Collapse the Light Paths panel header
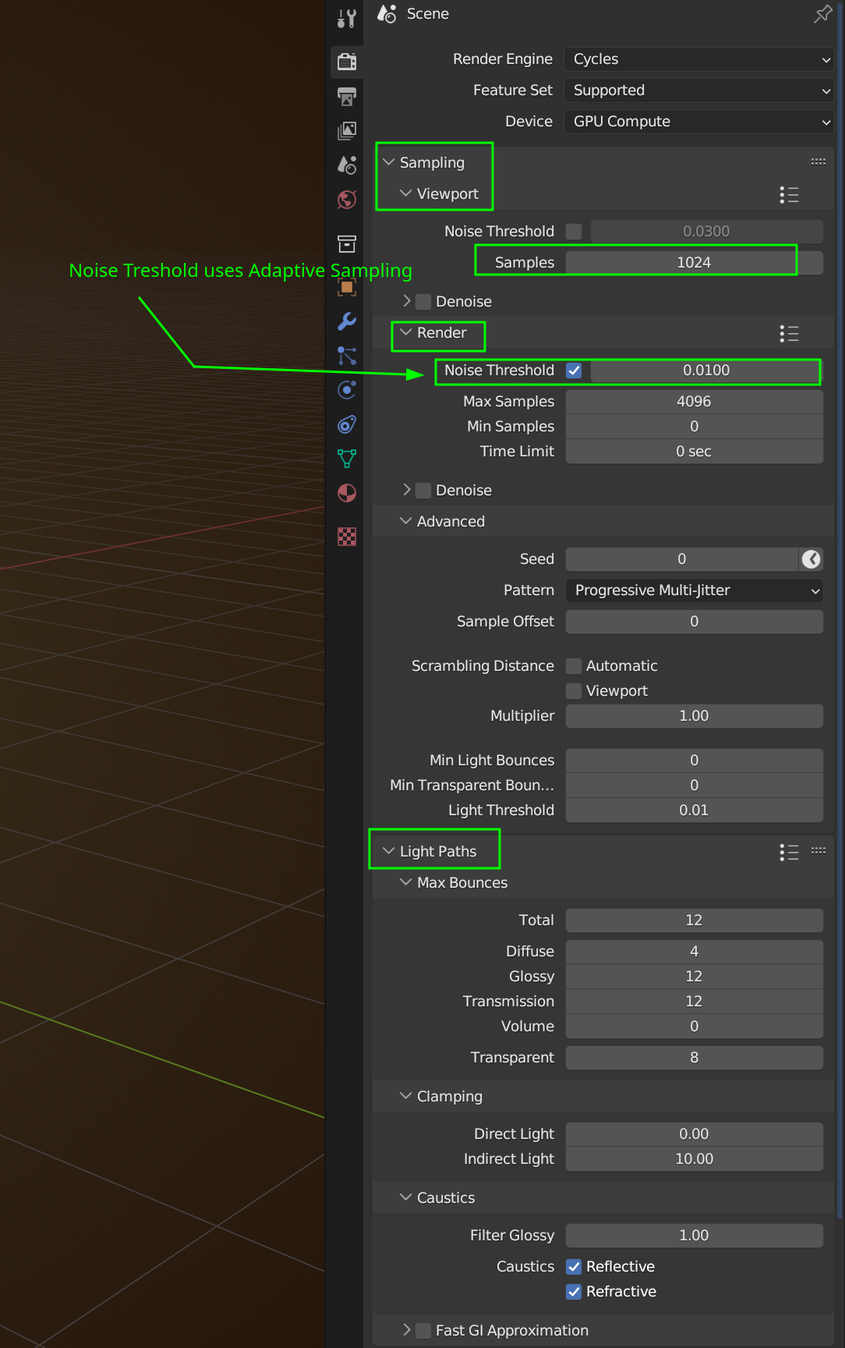Viewport: 845px width, 1348px height. click(437, 851)
